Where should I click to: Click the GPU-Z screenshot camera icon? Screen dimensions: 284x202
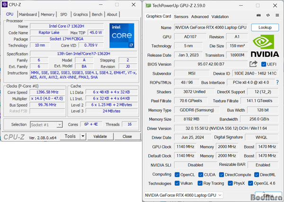(x=258, y=15)
